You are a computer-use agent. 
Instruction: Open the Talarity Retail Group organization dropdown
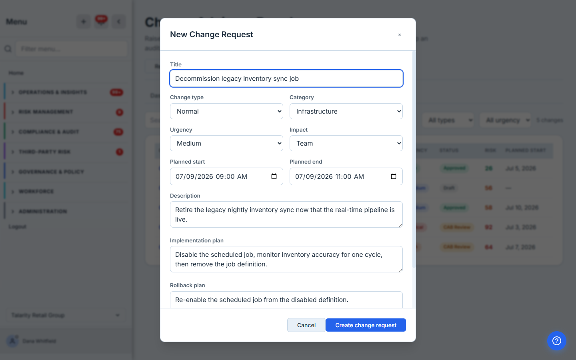[x=66, y=315]
